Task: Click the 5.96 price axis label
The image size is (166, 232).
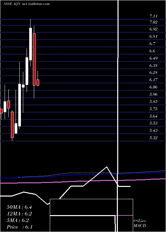Action: [x=153, y=94]
